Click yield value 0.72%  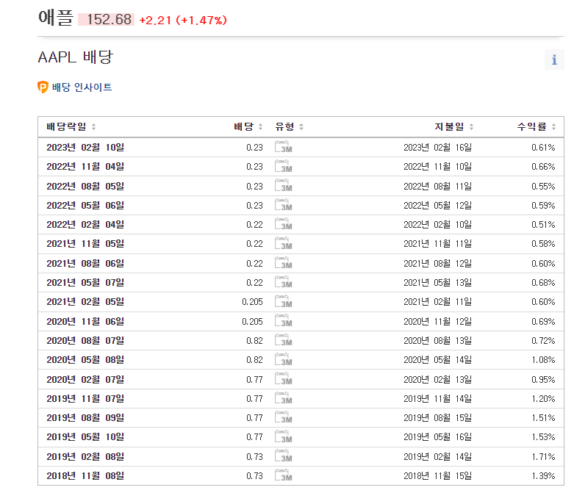(x=543, y=340)
